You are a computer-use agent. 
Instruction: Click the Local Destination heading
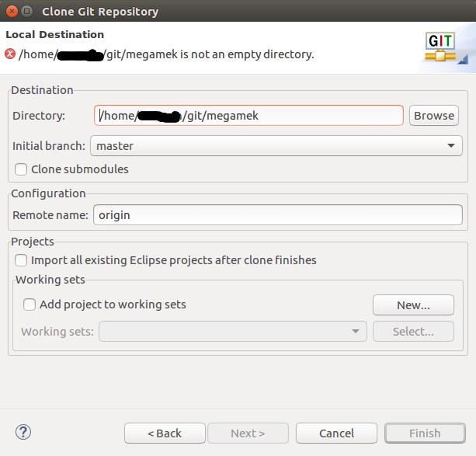click(54, 35)
